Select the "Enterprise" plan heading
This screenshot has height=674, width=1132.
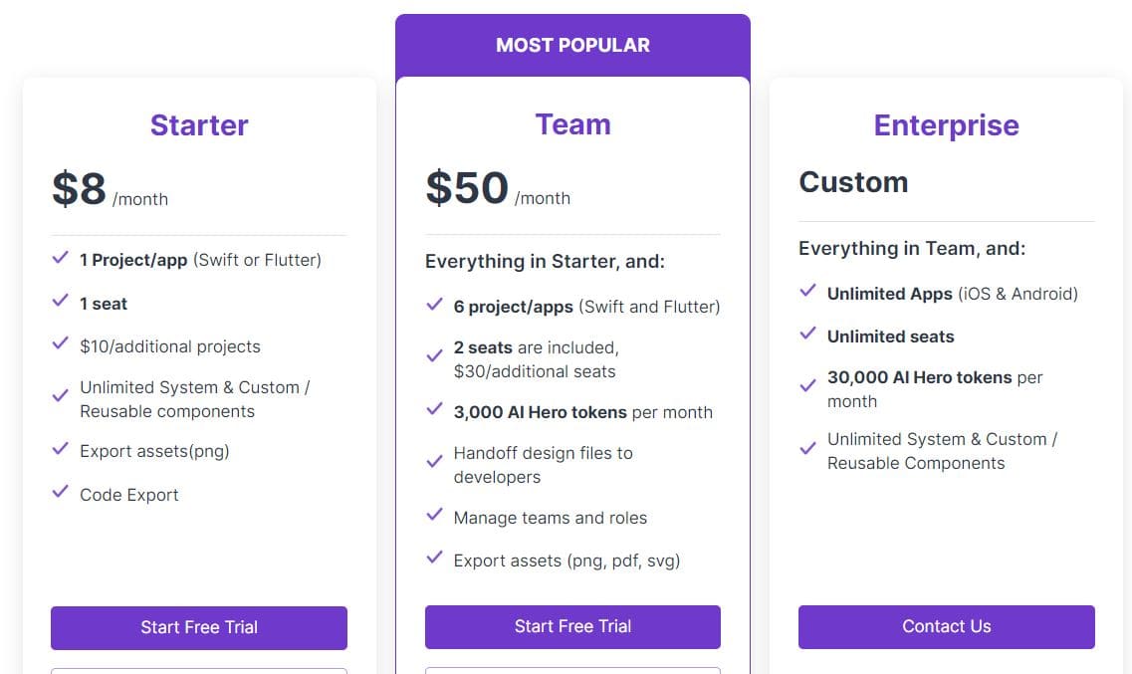pyautogui.click(x=946, y=125)
